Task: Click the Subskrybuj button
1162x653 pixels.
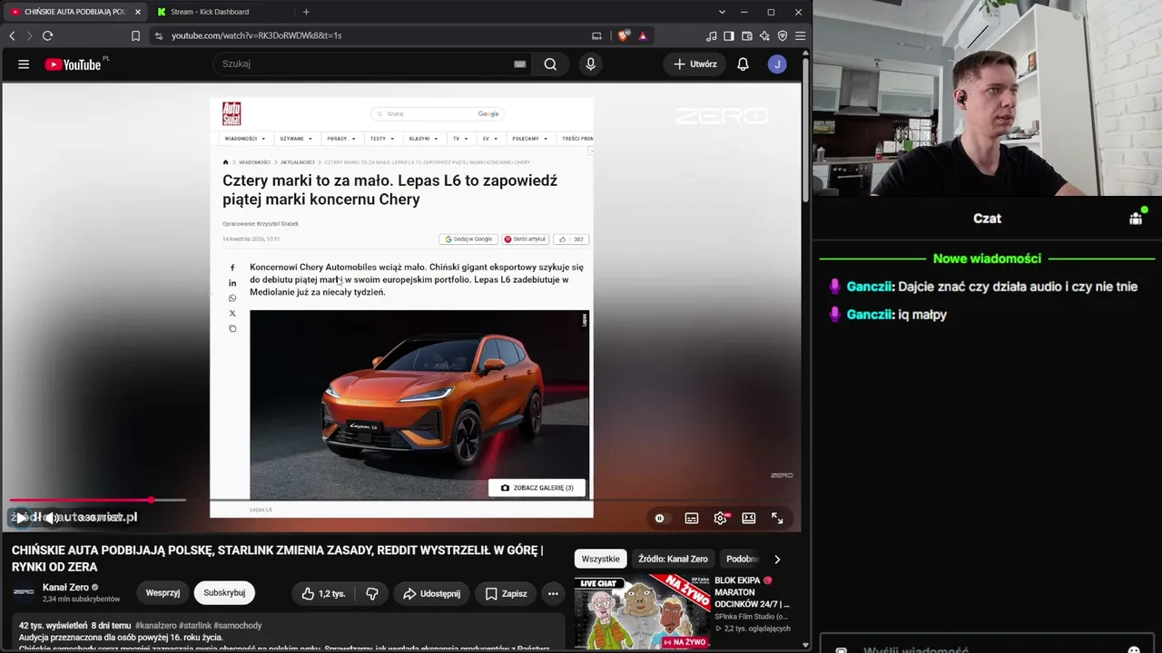Action: (224, 593)
